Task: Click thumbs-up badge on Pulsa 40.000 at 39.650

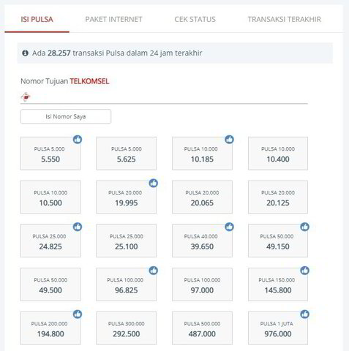Action: (229, 227)
